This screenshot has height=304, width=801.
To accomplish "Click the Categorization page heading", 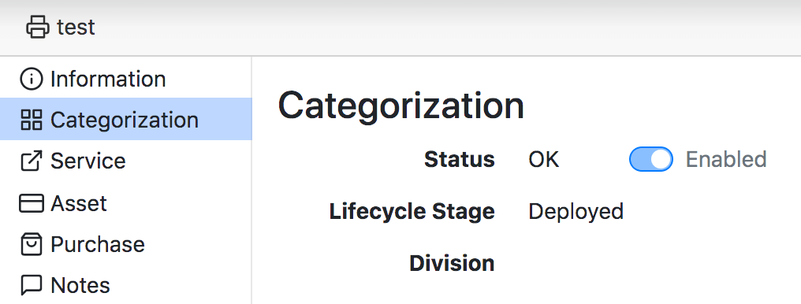I will point(401,106).
